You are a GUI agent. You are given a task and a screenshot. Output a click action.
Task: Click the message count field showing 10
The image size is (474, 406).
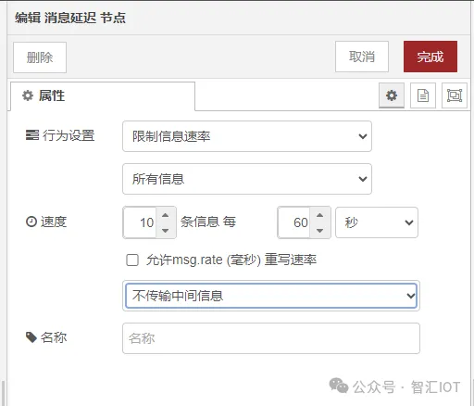[140, 222]
